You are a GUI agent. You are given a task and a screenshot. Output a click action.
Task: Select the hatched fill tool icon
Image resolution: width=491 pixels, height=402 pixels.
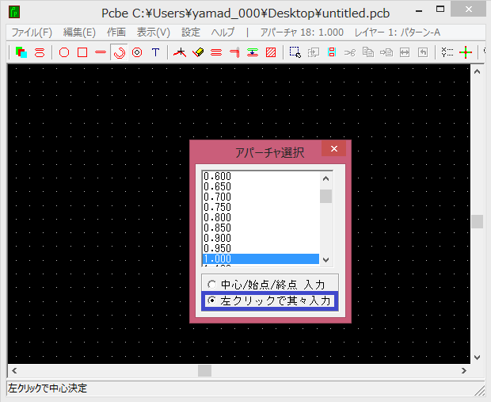click(271, 52)
